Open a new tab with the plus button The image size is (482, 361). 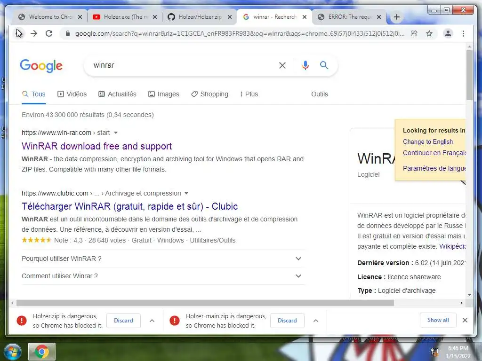tap(397, 17)
